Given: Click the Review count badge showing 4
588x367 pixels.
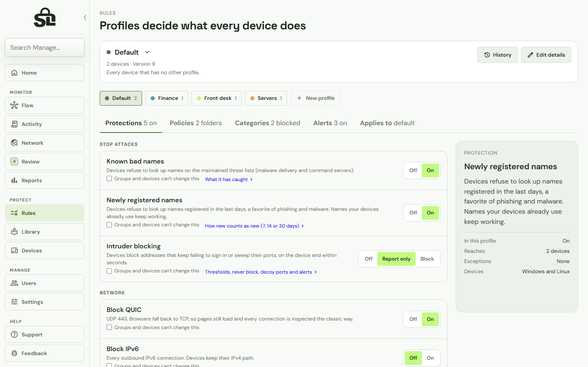Looking at the screenshot, I should click(x=14, y=161).
